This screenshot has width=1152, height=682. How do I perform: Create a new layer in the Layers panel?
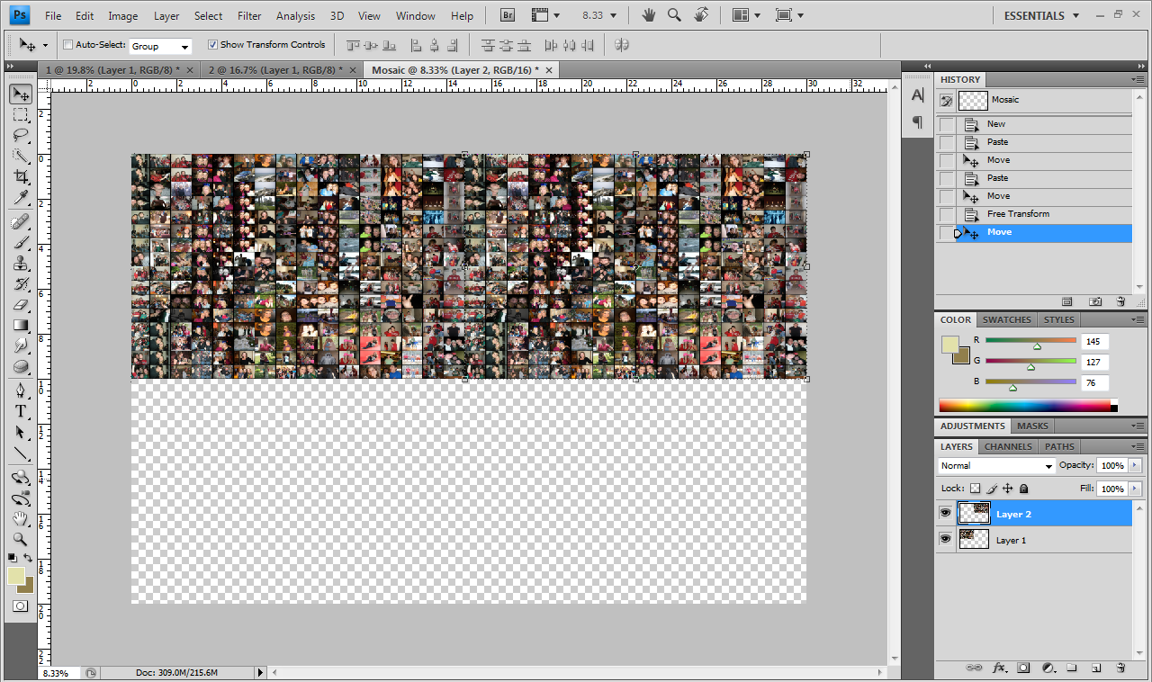tap(1096, 668)
